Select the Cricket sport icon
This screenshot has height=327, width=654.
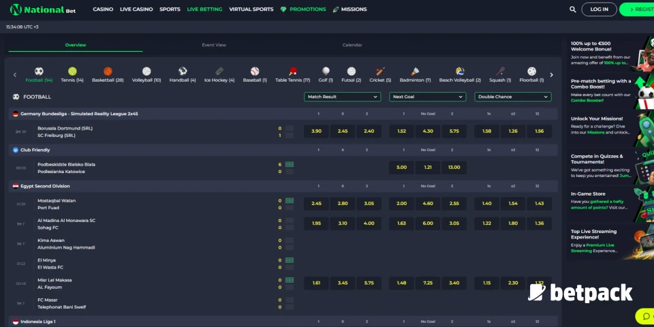point(380,72)
